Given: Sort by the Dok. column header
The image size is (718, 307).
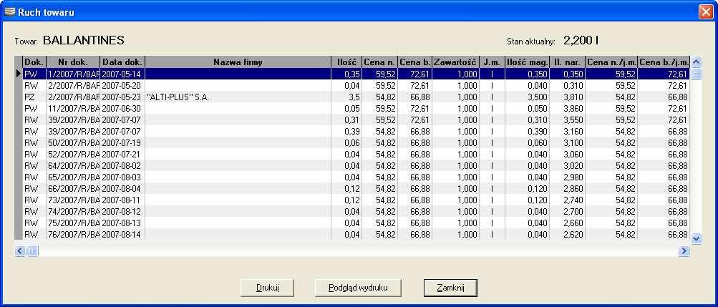Looking at the screenshot, I should (34, 62).
